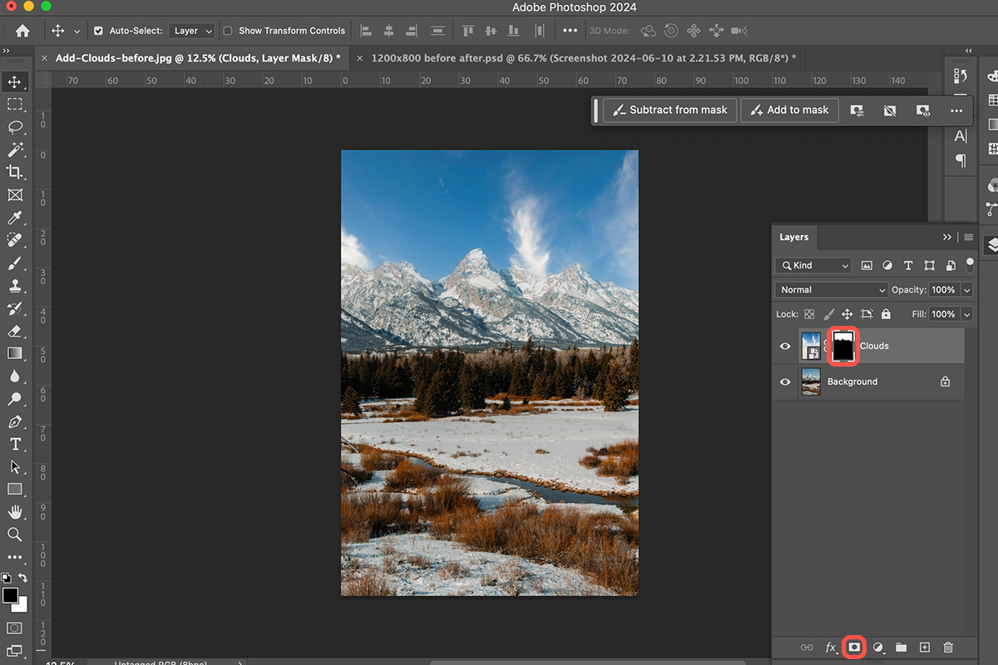Select the Eyedropper tool

(14, 218)
